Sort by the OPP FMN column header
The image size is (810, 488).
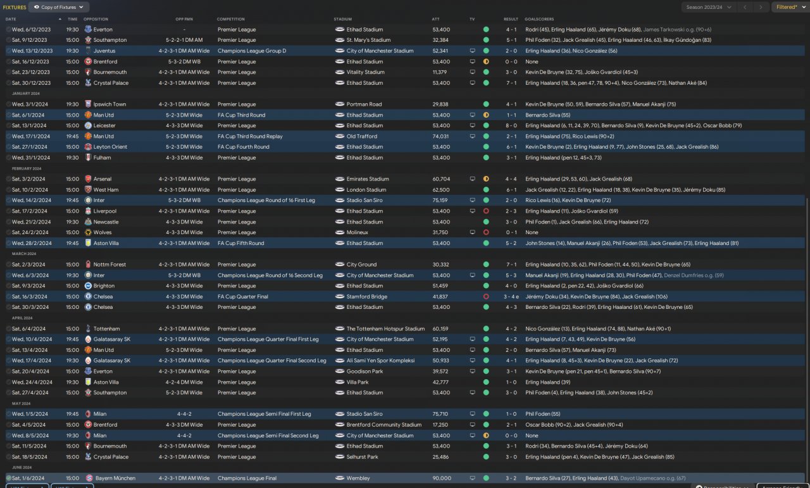click(x=184, y=19)
